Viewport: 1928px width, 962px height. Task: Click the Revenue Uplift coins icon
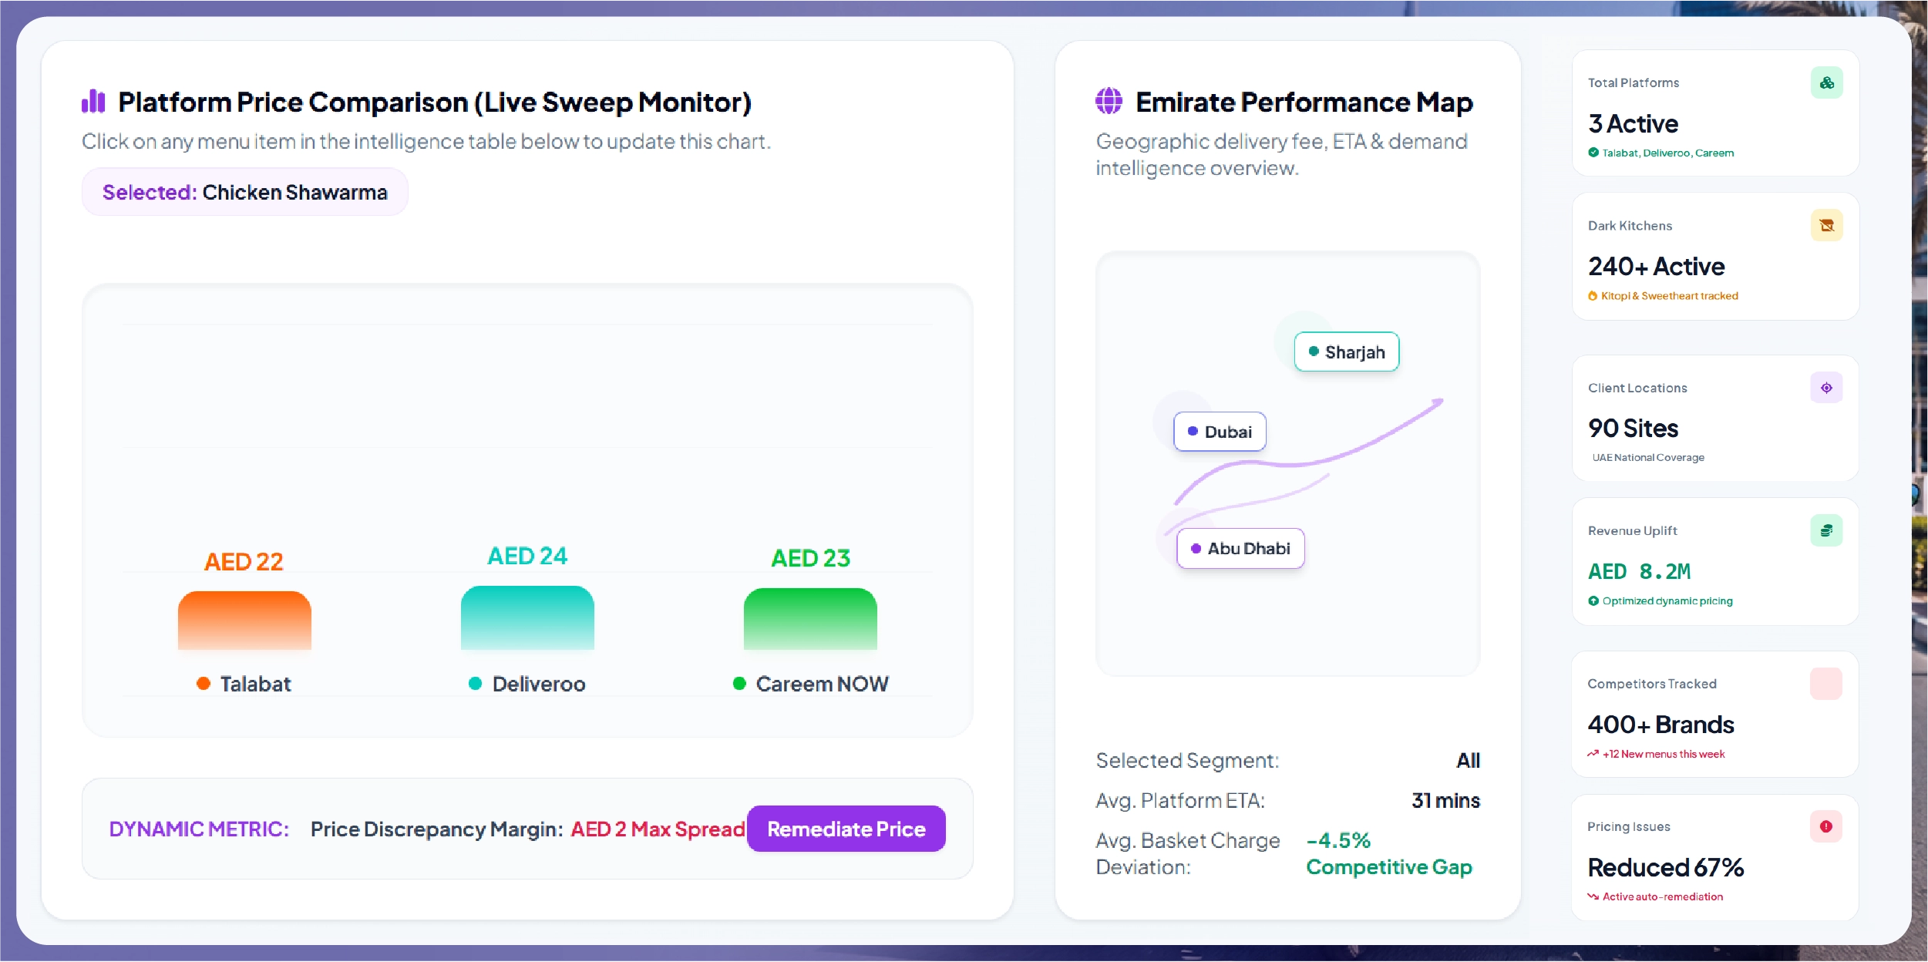[1826, 530]
